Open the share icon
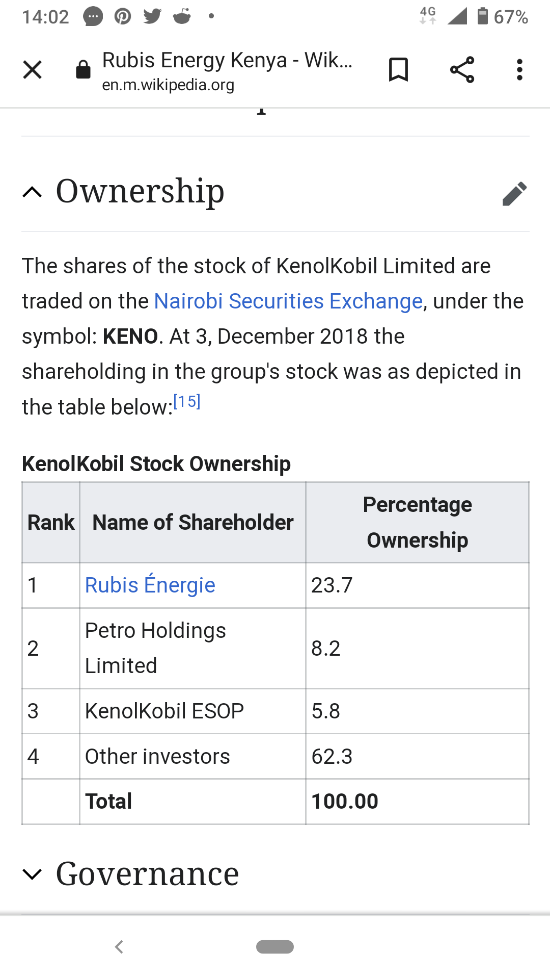Image resolution: width=550 pixels, height=979 pixels. 462,70
